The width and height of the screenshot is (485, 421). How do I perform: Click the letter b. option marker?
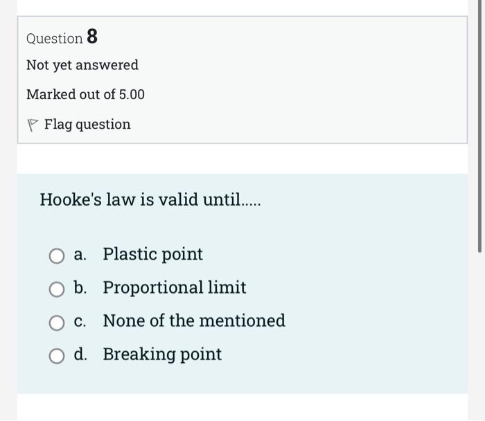(x=80, y=287)
